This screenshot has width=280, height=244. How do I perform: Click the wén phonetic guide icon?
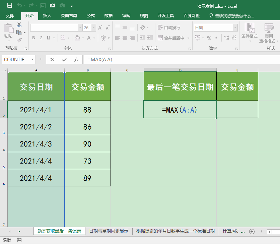click(103, 38)
